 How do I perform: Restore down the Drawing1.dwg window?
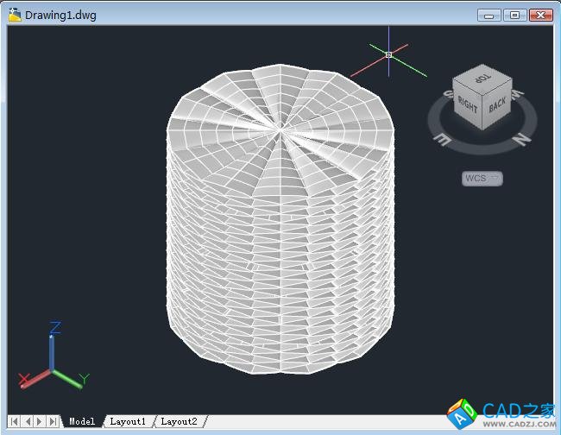[515, 15]
